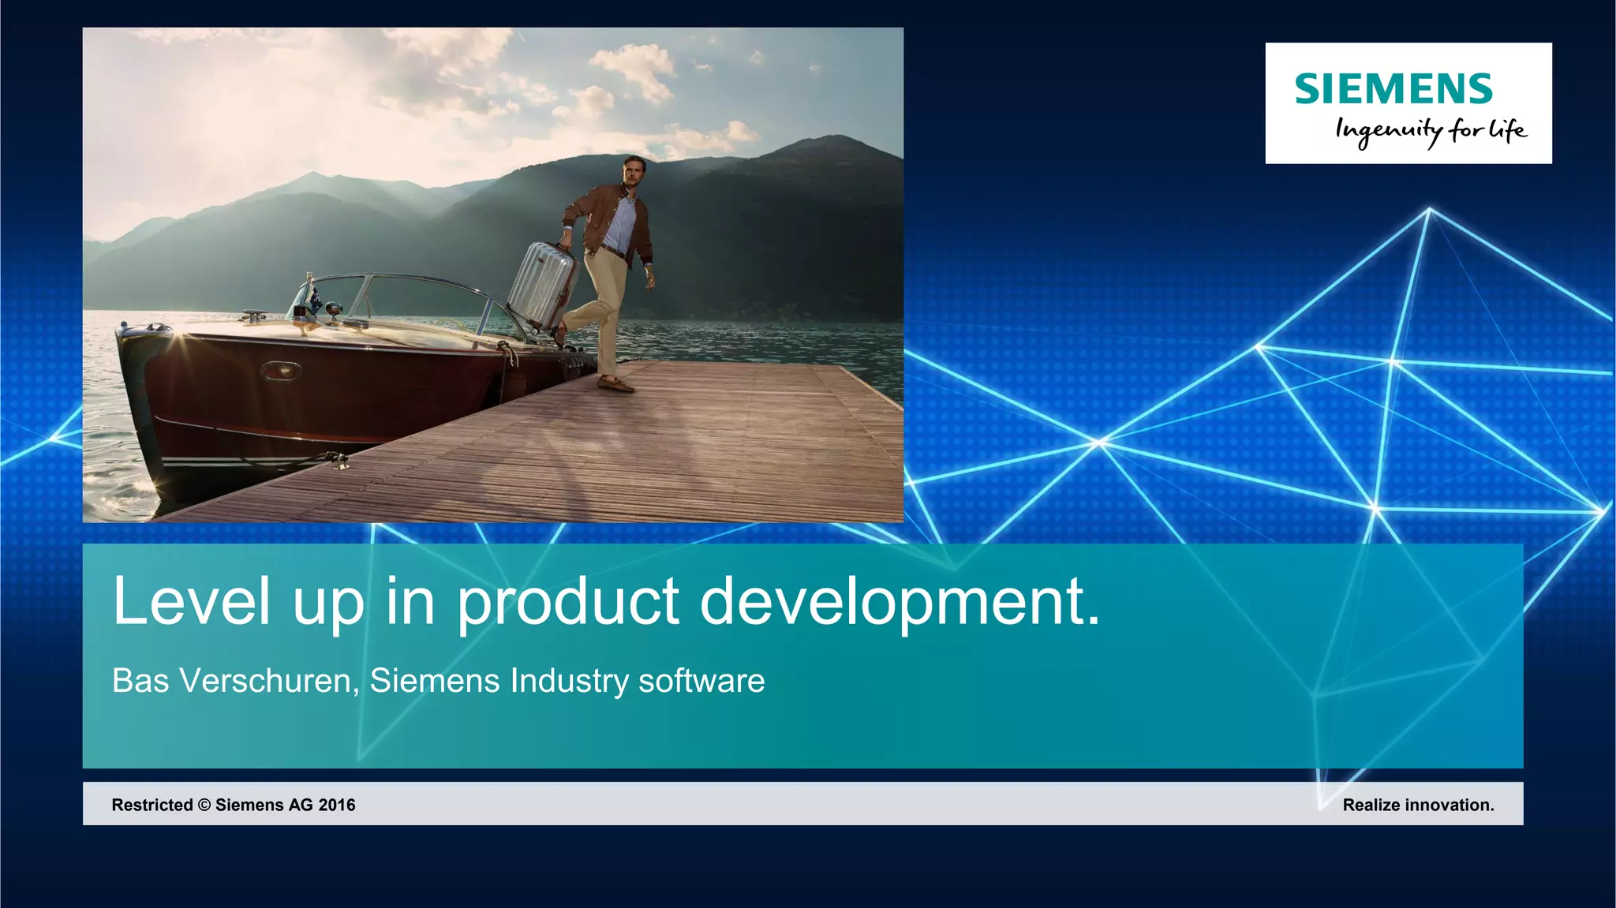Click the topmost peak of the glowing polygon
The image size is (1616, 908).
click(x=1429, y=210)
